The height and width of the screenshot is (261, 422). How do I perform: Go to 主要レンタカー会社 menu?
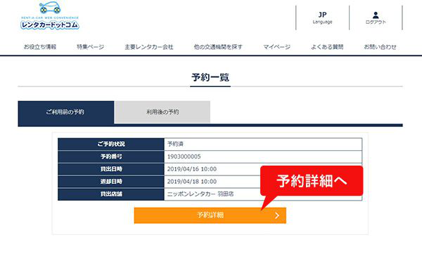tap(149, 47)
